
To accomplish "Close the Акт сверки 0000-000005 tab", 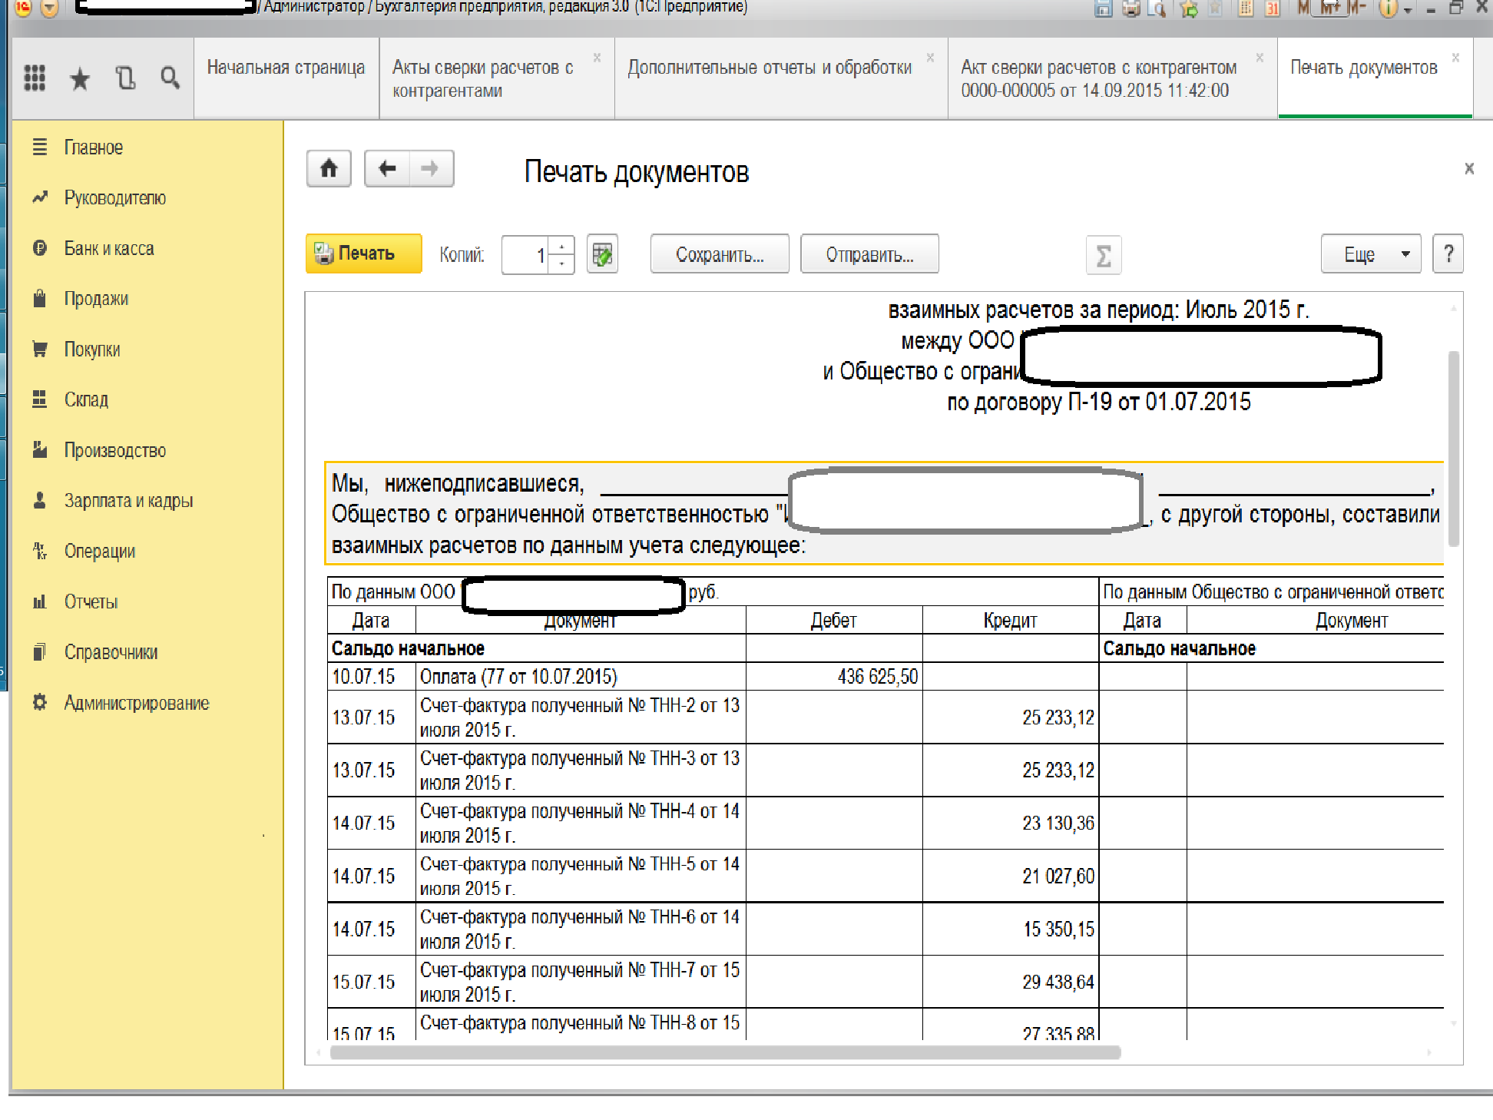I will pyautogui.click(x=1260, y=58).
